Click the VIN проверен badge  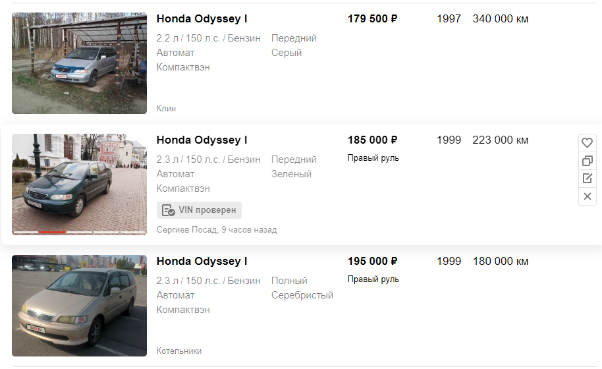click(200, 210)
